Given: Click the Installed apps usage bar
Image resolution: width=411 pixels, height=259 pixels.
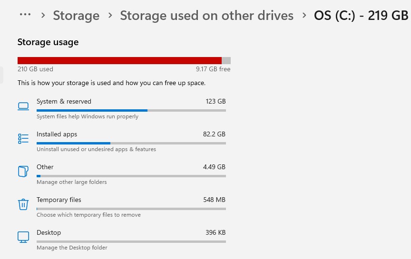Looking at the screenshot, I should click(x=131, y=143).
